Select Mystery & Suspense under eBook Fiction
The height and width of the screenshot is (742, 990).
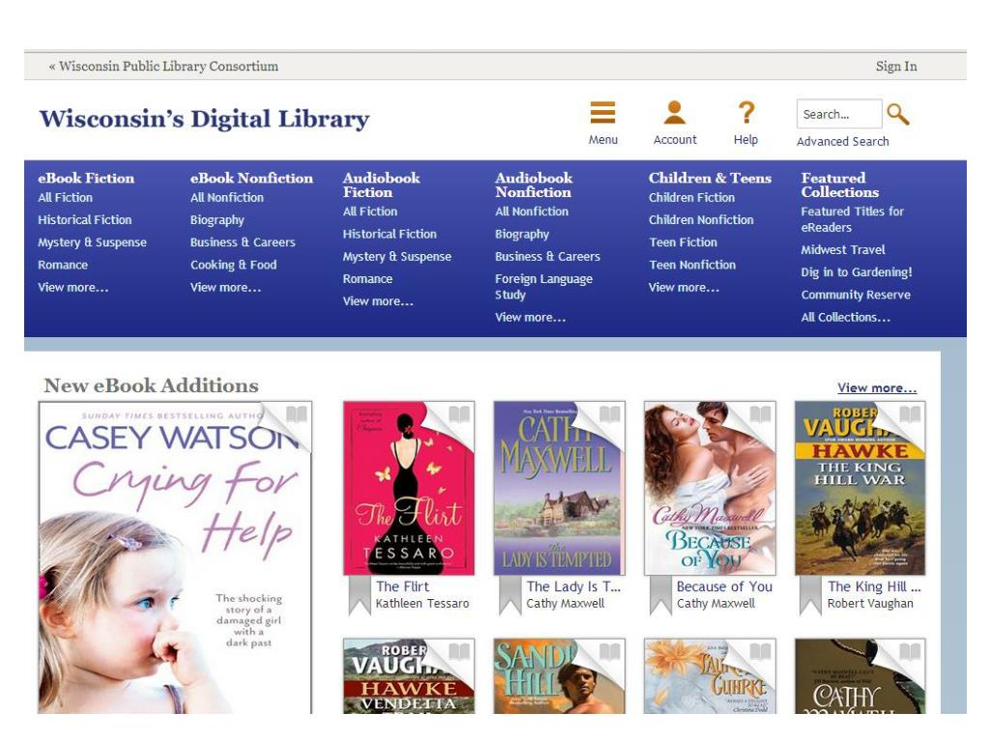click(92, 243)
